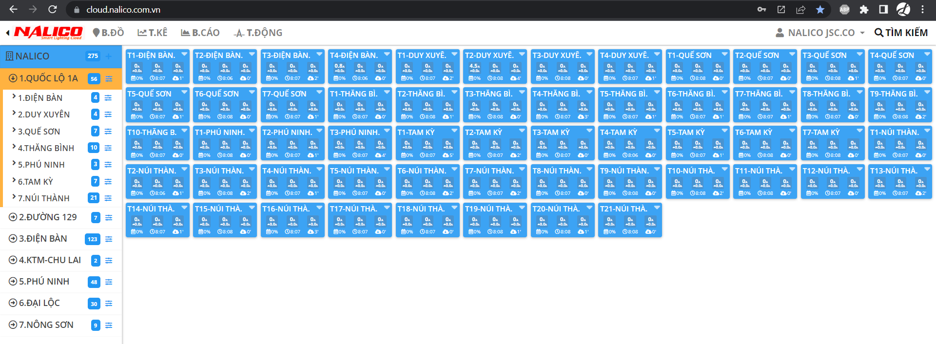The height and width of the screenshot is (344, 936).
Task: Open dropdown arrow on T7-QUẾ SƠN card
Action: coord(319,92)
